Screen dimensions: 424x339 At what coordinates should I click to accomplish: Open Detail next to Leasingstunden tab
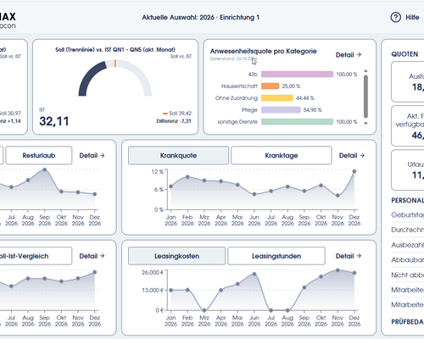click(349, 256)
